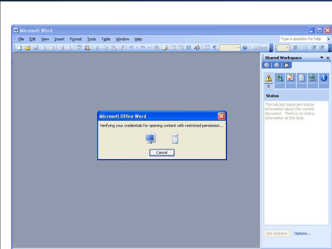Click the New Blank Document icon
Viewport: 332px width, 249px height.
tap(19, 48)
